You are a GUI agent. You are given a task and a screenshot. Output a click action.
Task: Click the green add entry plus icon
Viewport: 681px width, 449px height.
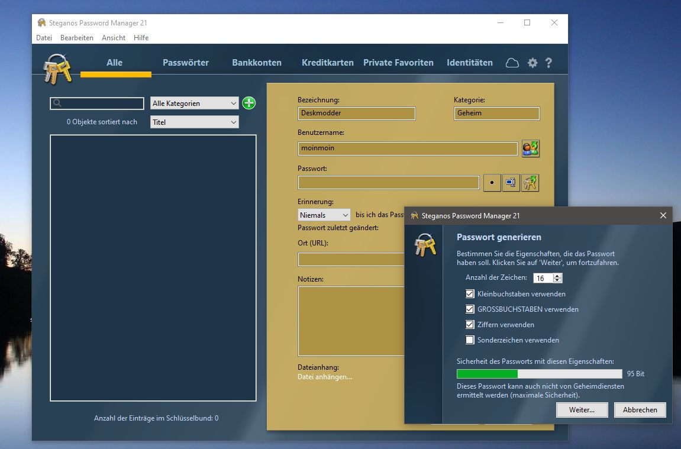point(249,103)
